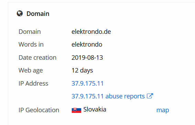Click the Web age row label
The height and width of the screenshot is (125, 195).
31,70
